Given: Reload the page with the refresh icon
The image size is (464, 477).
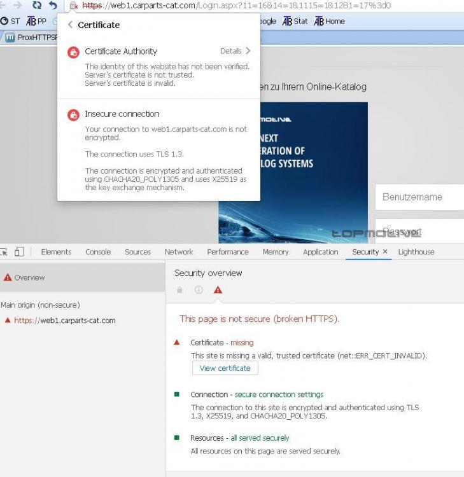Looking at the screenshot, I should click(x=37, y=5).
